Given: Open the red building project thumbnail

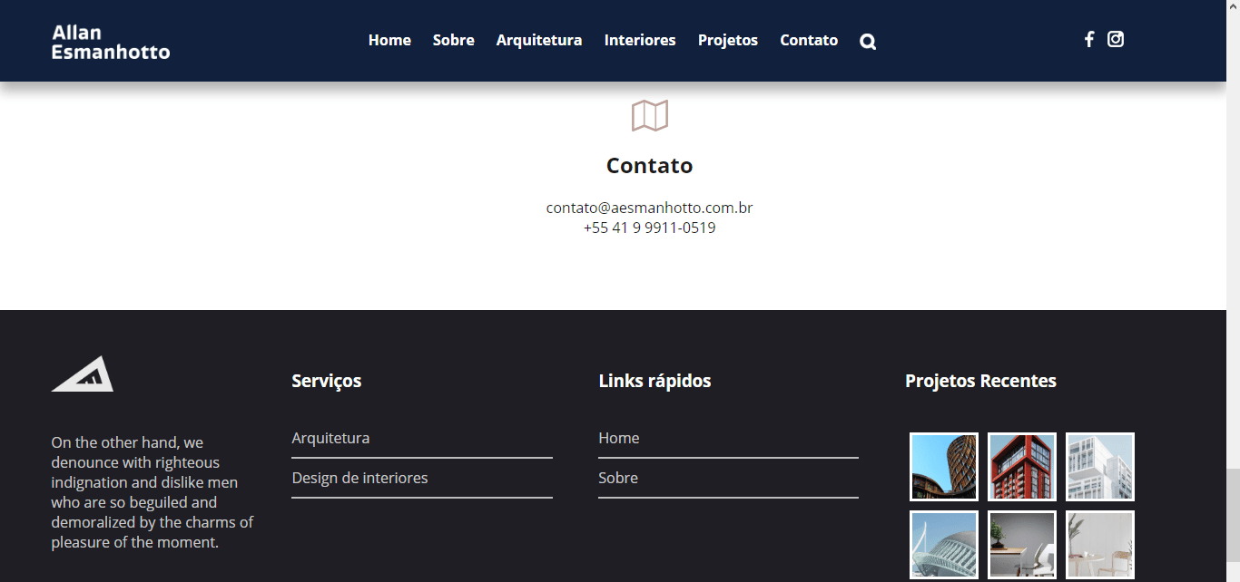Looking at the screenshot, I should pos(1022,467).
